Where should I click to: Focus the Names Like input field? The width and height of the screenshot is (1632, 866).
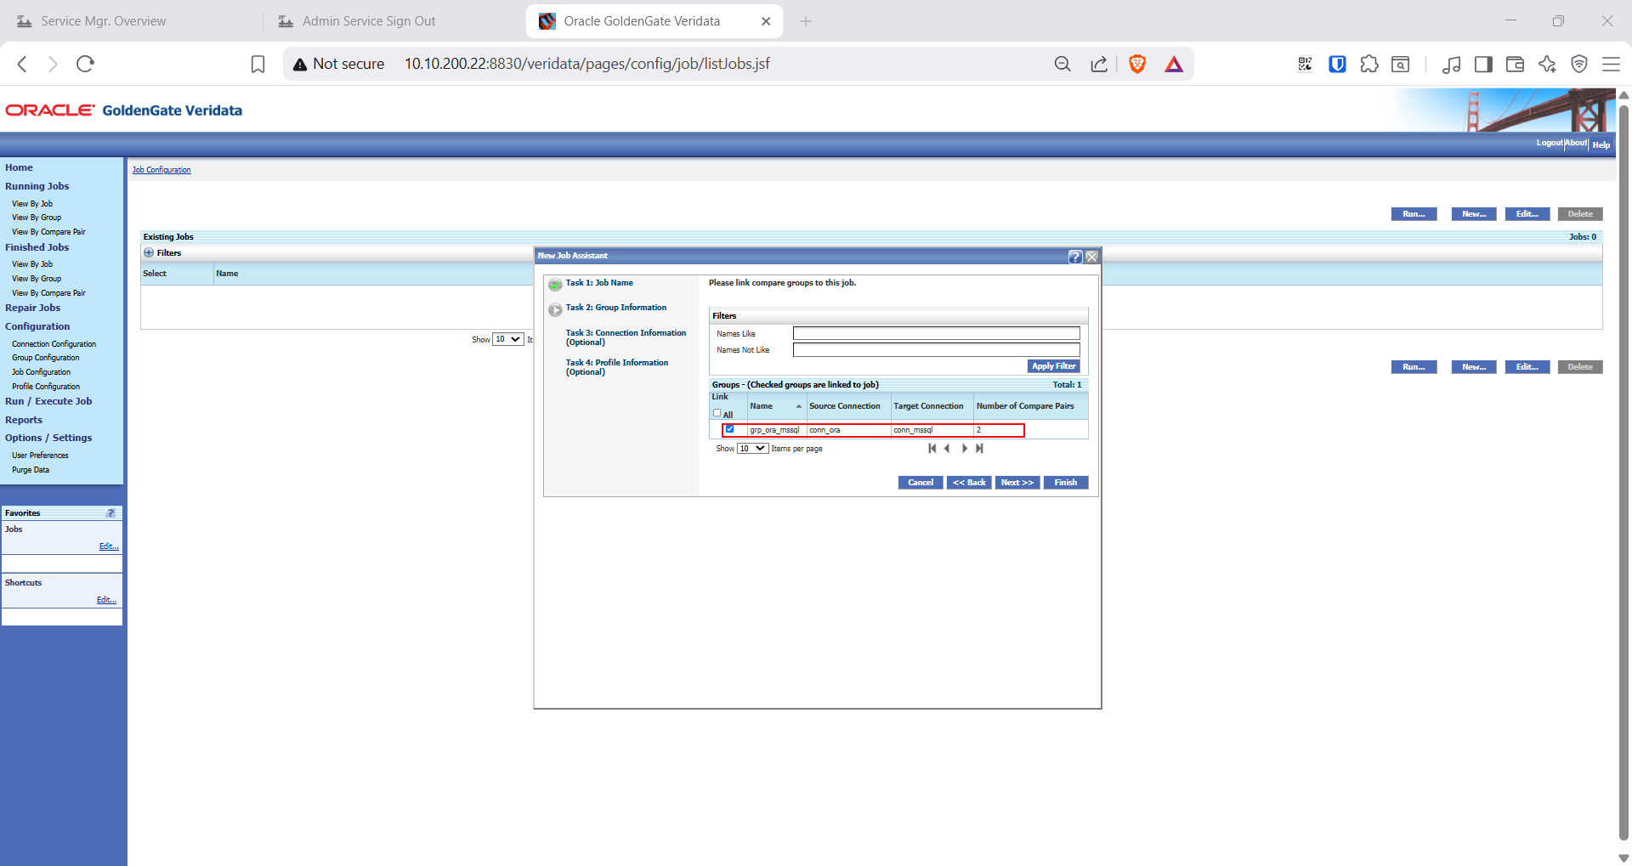(937, 334)
